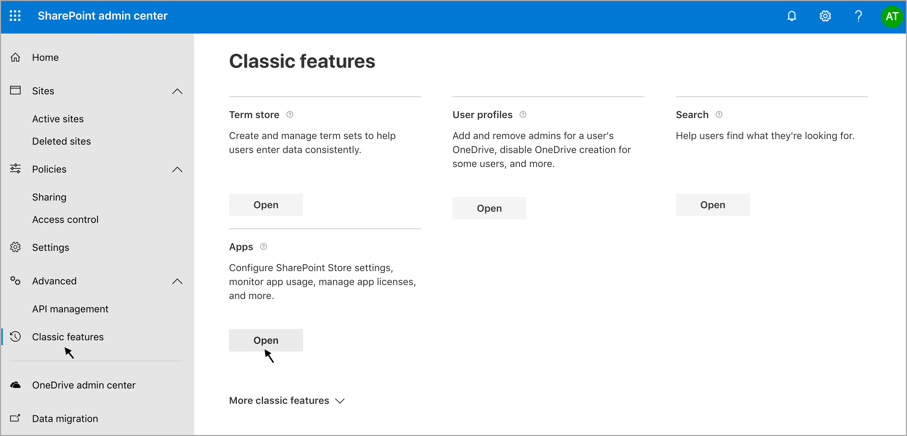Image resolution: width=907 pixels, height=436 pixels.
Task: Click the help question mark icon
Action: pyautogui.click(x=858, y=16)
